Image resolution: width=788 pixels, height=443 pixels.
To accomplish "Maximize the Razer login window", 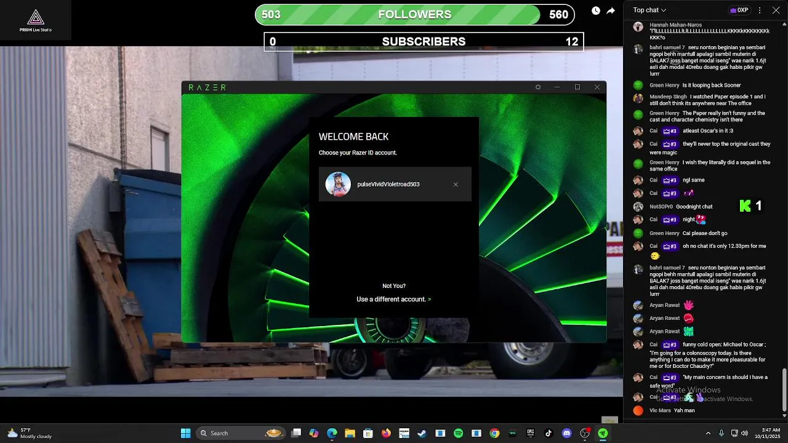I will 577,87.
